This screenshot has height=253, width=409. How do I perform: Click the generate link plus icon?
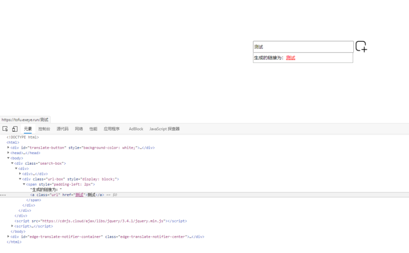click(361, 47)
